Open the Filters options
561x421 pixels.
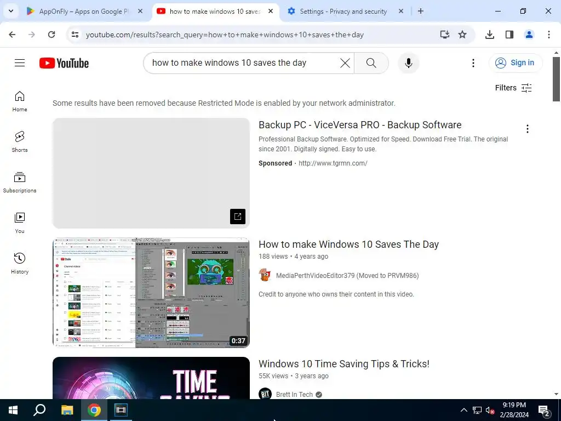pyautogui.click(x=513, y=88)
